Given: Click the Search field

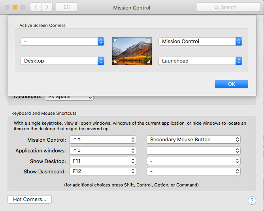Looking at the screenshot, I should [x=229, y=7].
